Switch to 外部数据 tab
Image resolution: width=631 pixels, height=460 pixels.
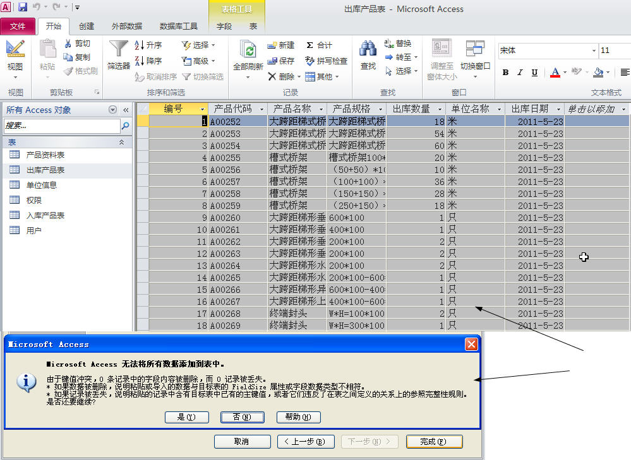pyautogui.click(x=127, y=26)
